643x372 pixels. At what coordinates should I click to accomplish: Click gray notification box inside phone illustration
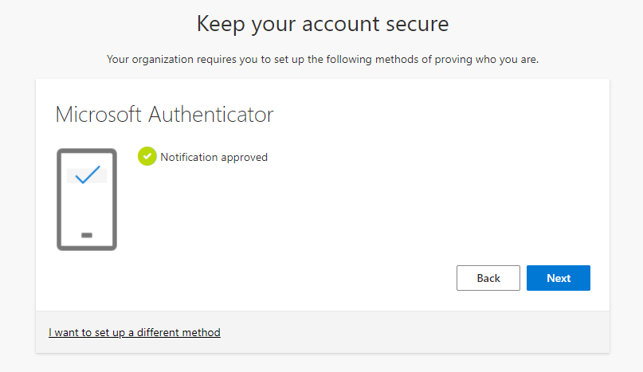click(x=87, y=175)
